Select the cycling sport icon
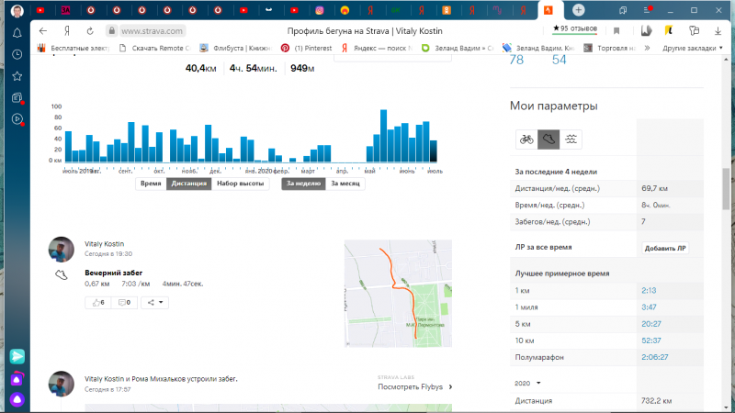This screenshot has height=413, width=735. [x=526, y=140]
